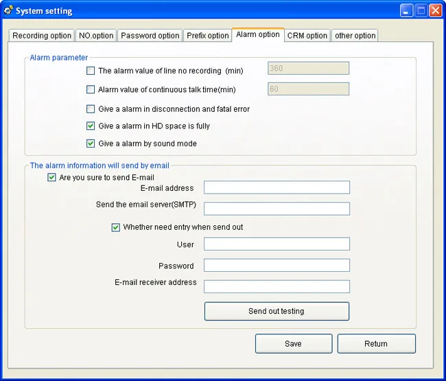Close the System setting dialog
Viewport: 446px width, 381px height.
click(436, 11)
